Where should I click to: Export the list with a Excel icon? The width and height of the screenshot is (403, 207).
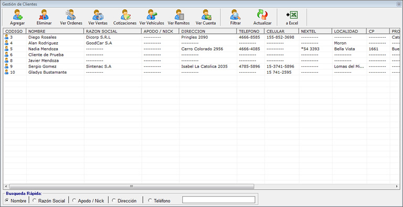(x=292, y=15)
